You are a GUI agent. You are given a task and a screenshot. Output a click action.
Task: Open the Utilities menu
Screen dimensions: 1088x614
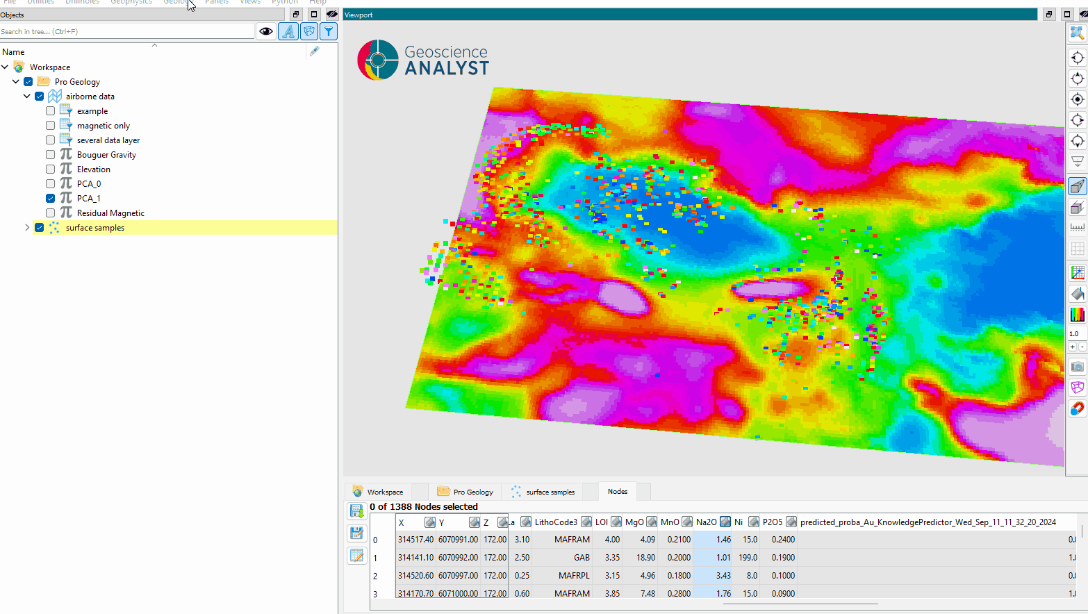coord(41,2)
